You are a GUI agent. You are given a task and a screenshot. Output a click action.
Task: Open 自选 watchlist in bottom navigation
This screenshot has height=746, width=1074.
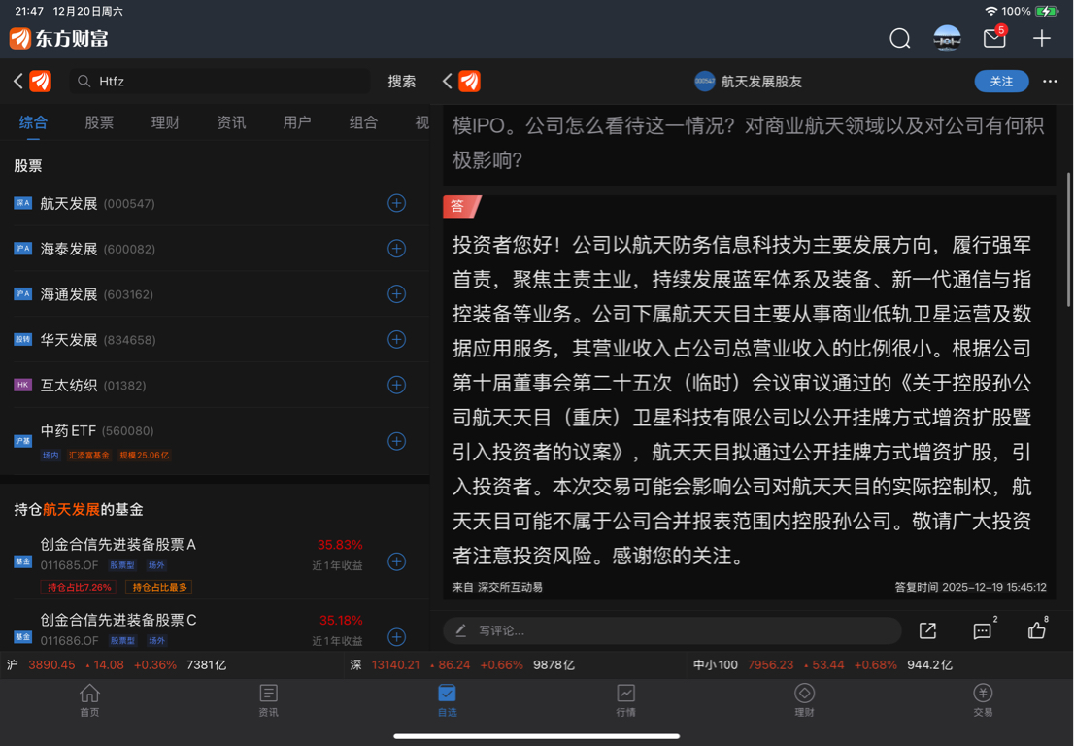click(448, 700)
